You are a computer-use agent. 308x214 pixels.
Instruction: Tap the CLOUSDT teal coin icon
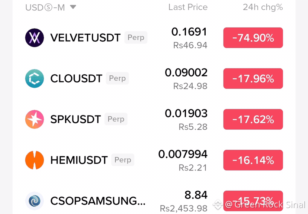pos(34,78)
